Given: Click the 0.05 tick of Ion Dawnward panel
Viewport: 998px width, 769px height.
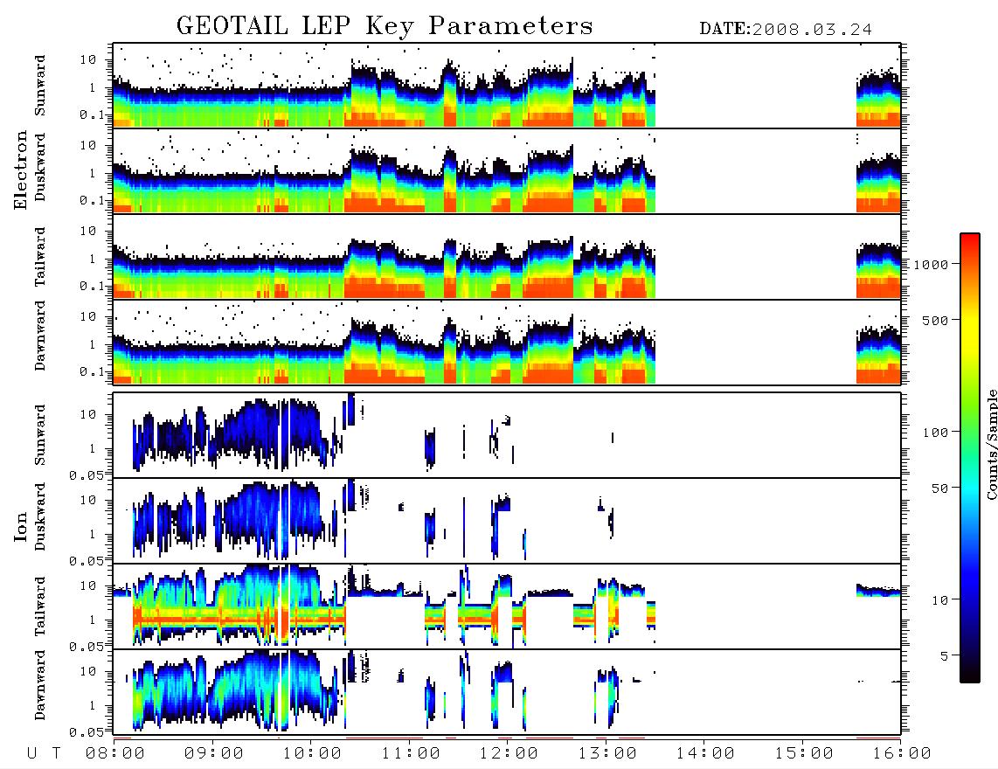Looking at the screenshot, I should tap(86, 732).
